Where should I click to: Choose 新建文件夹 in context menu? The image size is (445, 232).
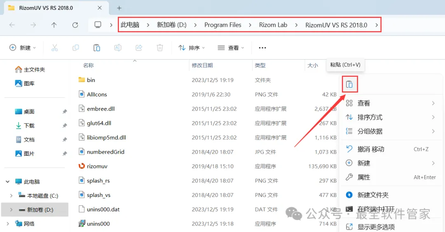pyautogui.click(x=391, y=195)
